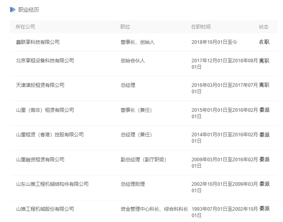Select company 天津津投租赁有限公司

pyautogui.click(x=40, y=85)
